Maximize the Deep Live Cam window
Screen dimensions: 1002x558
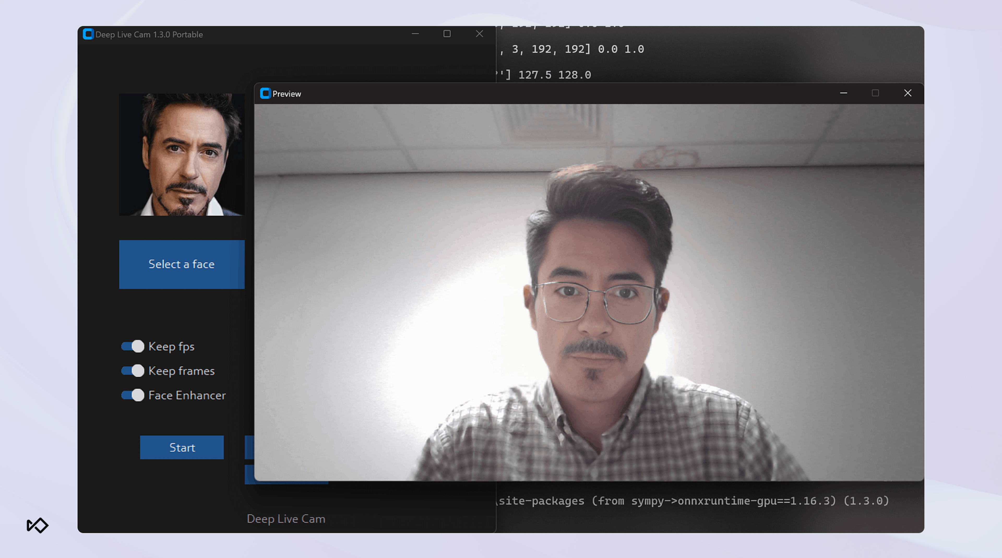pos(447,34)
